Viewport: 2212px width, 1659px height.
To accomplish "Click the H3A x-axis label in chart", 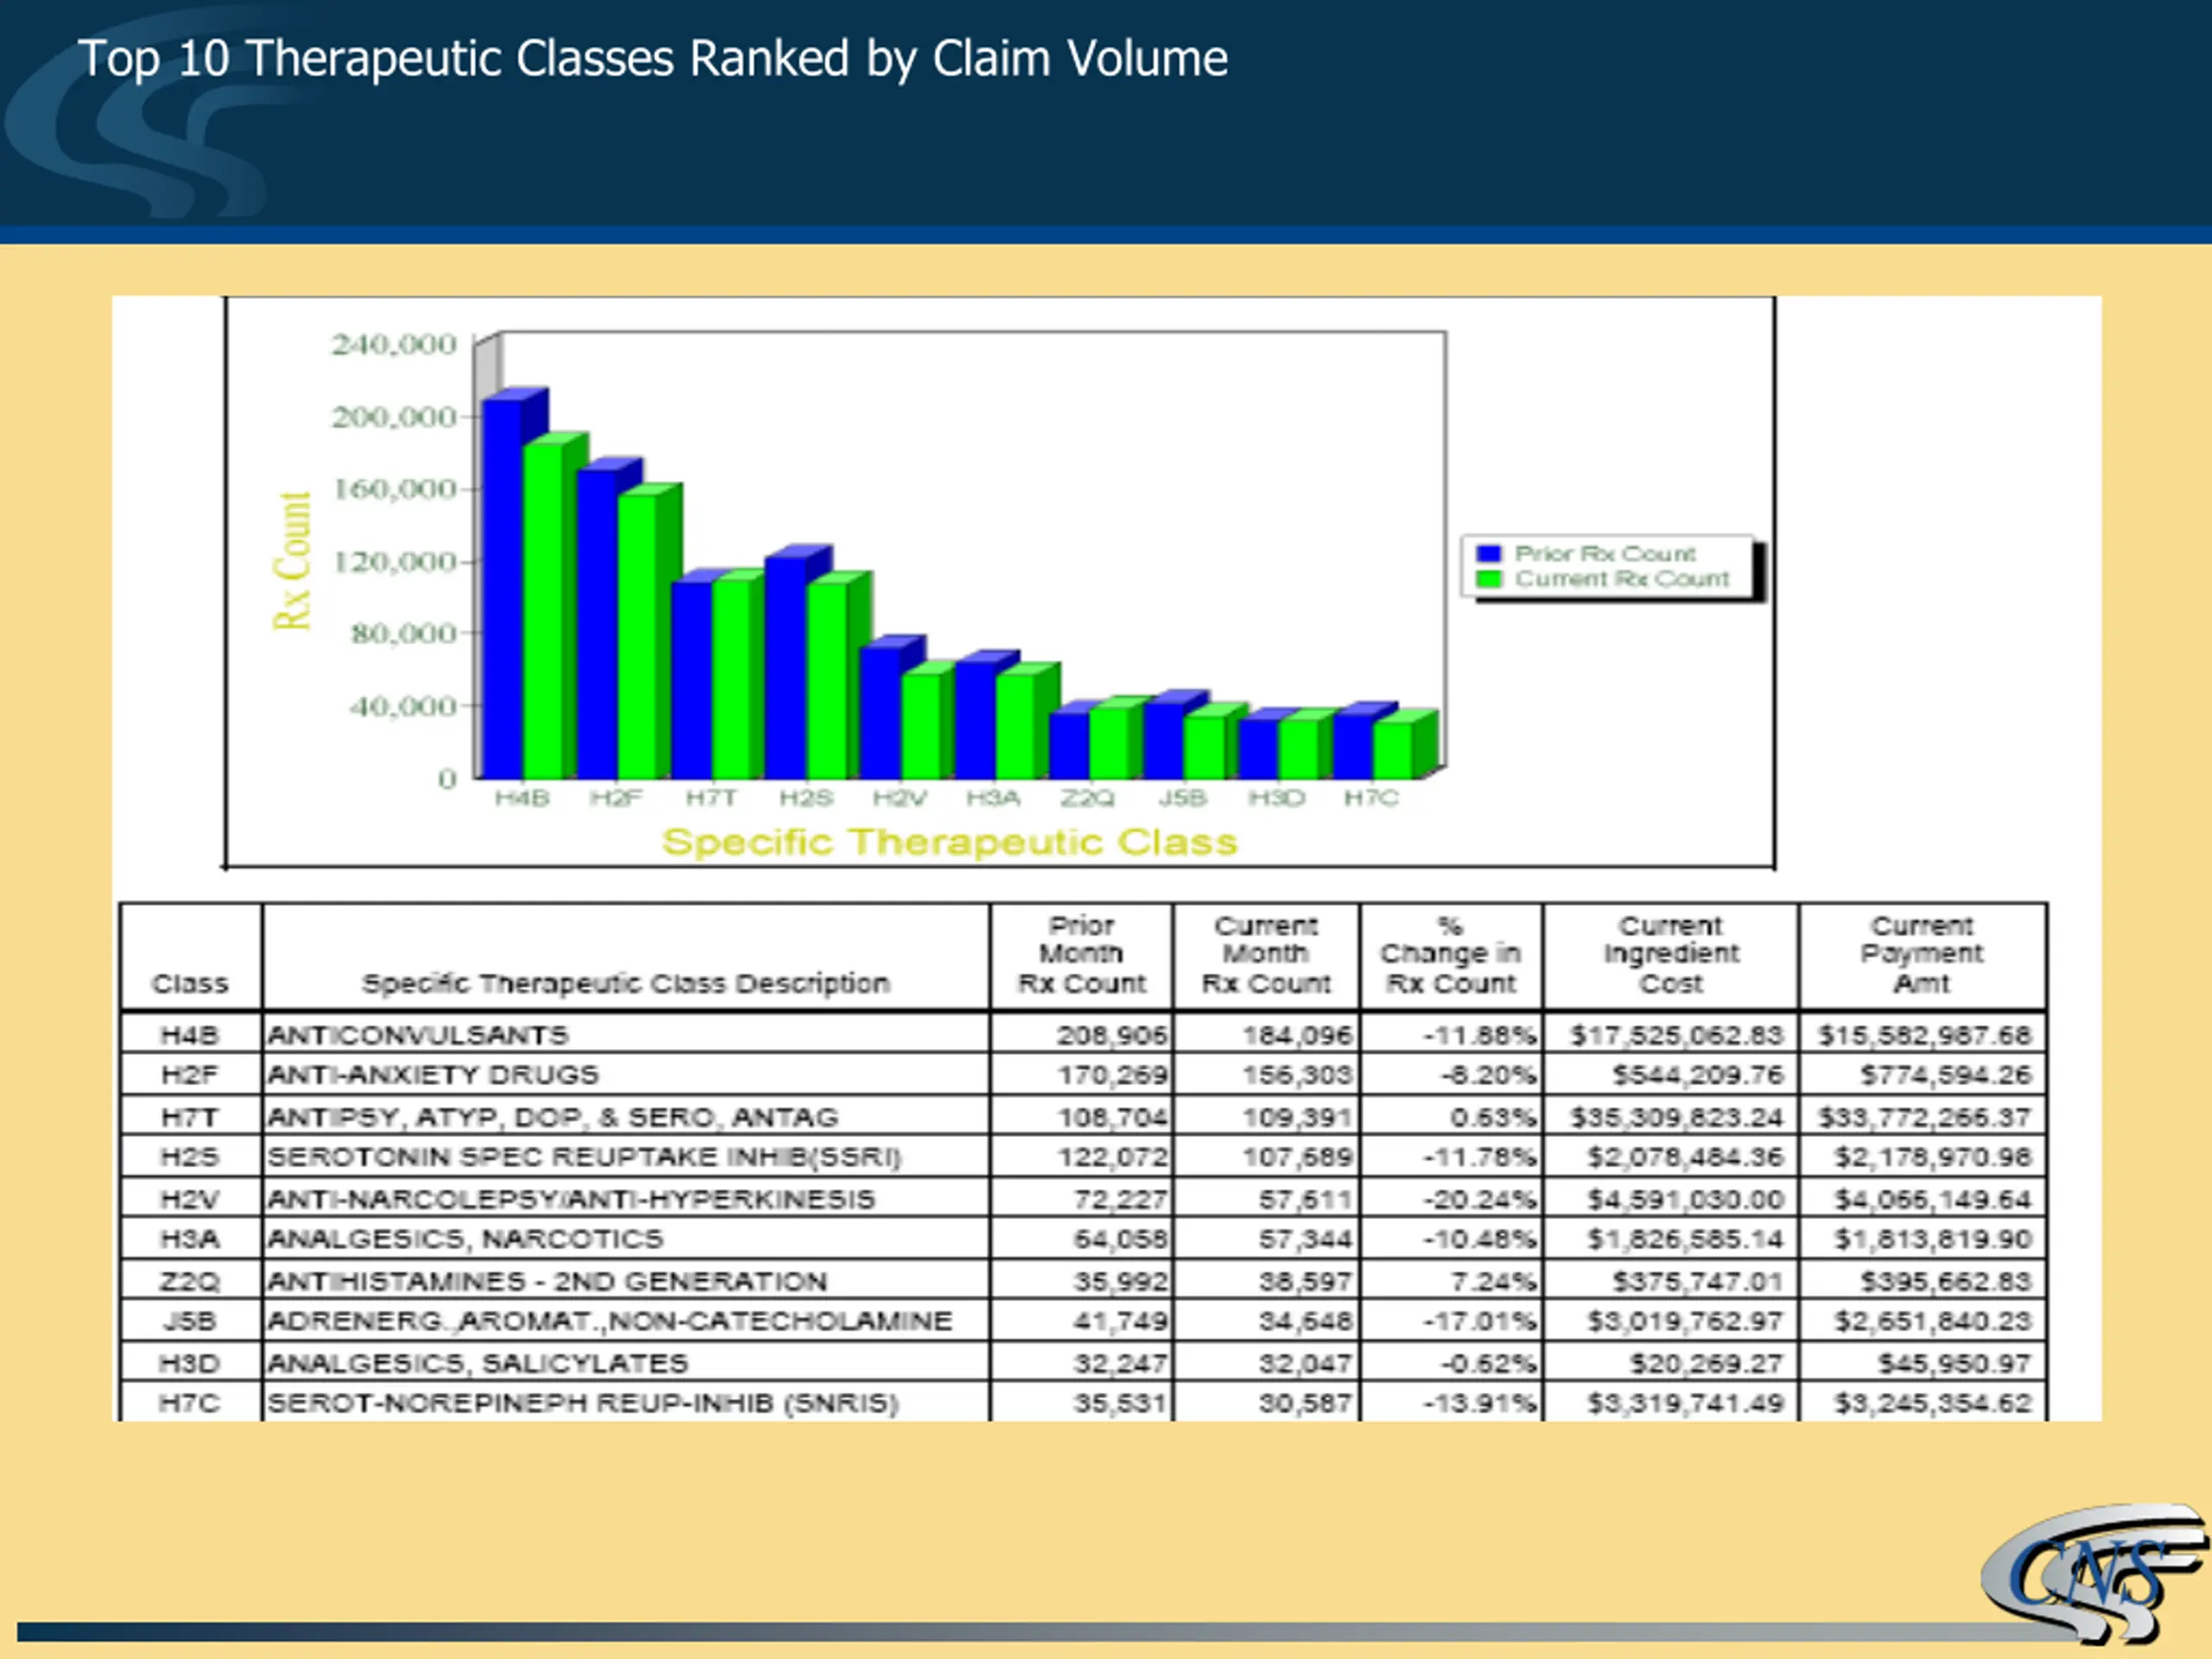I will [993, 798].
